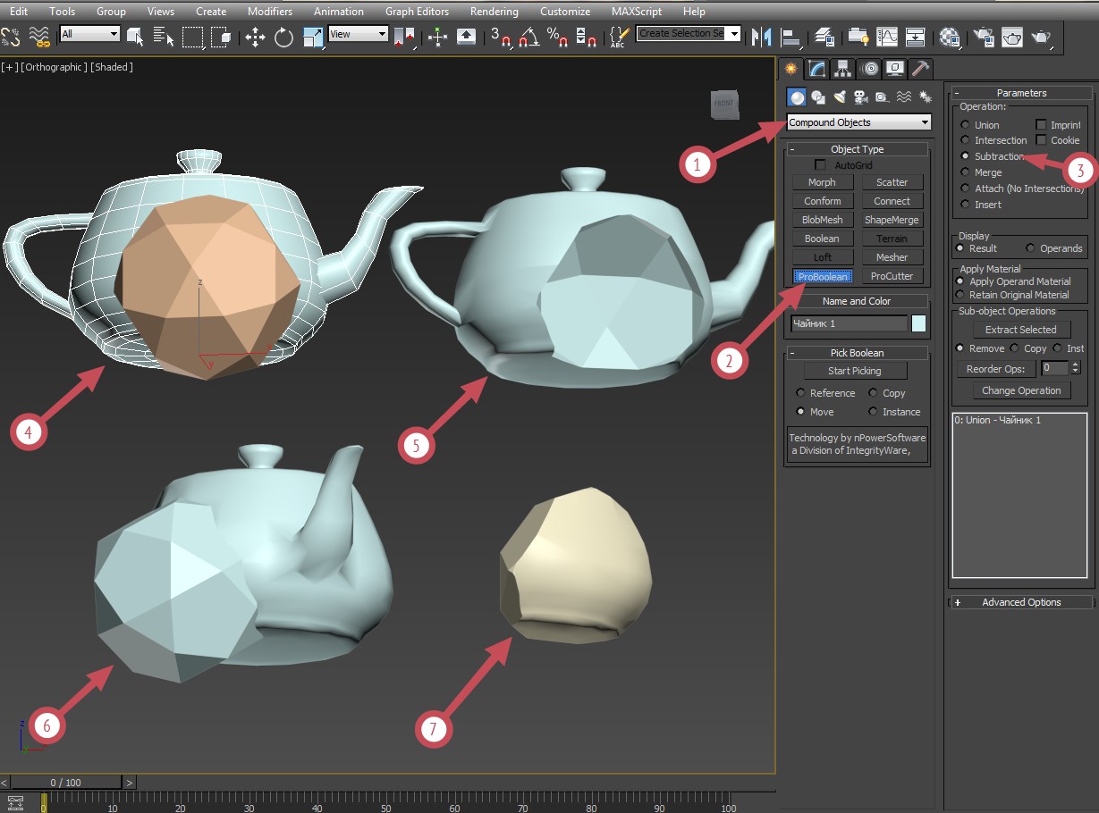This screenshot has width=1099, height=813.
Task: Expand the Advanced Options rollout
Action: [x=1020, y=602]
